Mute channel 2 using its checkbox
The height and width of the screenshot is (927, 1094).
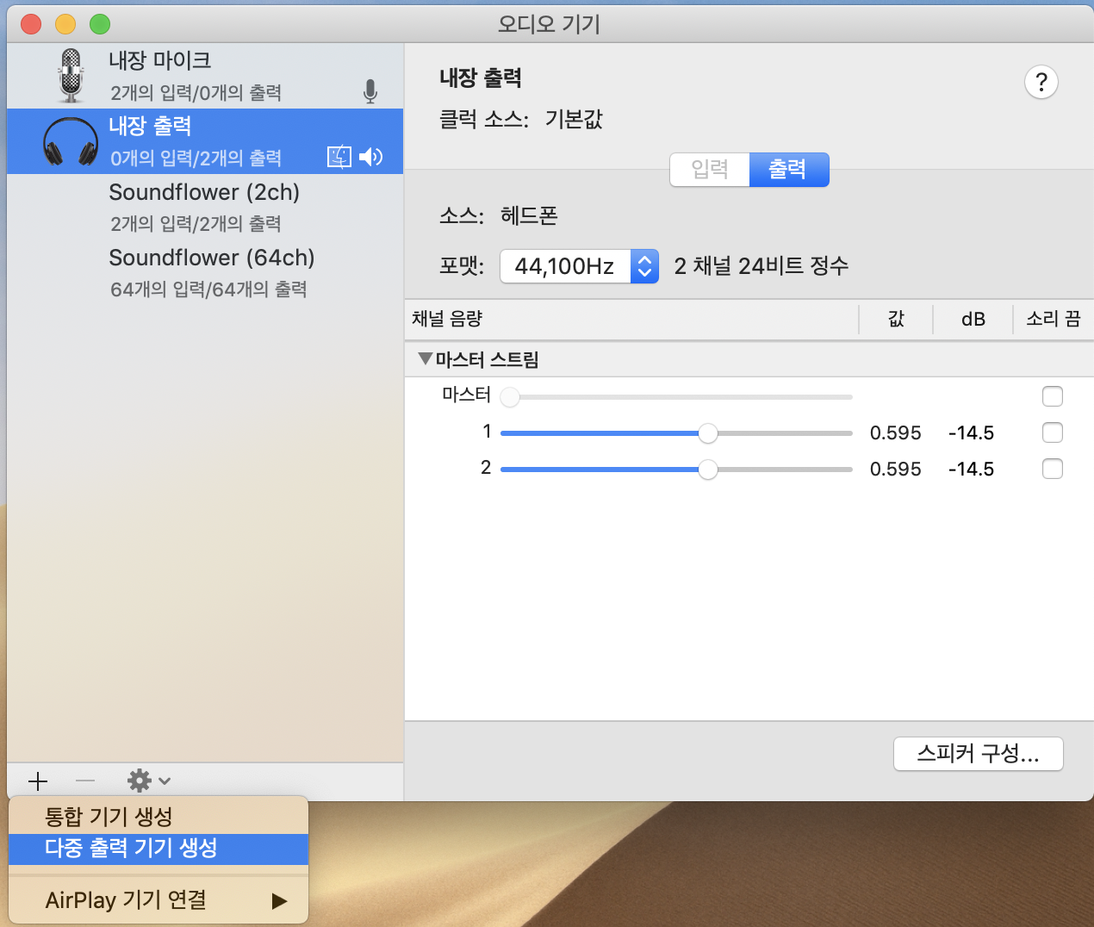click(1052, 469)
